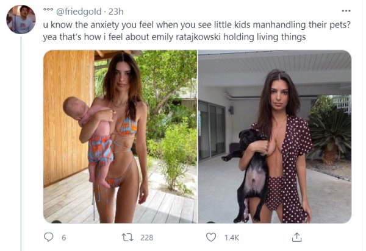This screenshot has height=251, width=366.
Task: Click the share upload icon
Action: pos(297,237)
